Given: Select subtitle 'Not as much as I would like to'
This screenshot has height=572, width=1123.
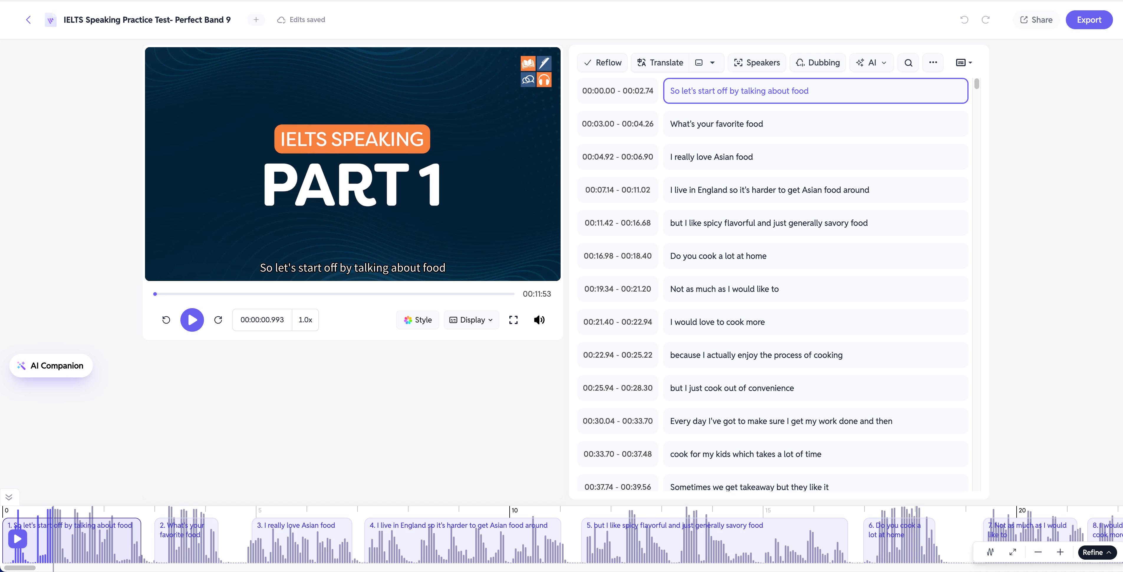Looking at the screenshot, I should coord(815,289).
